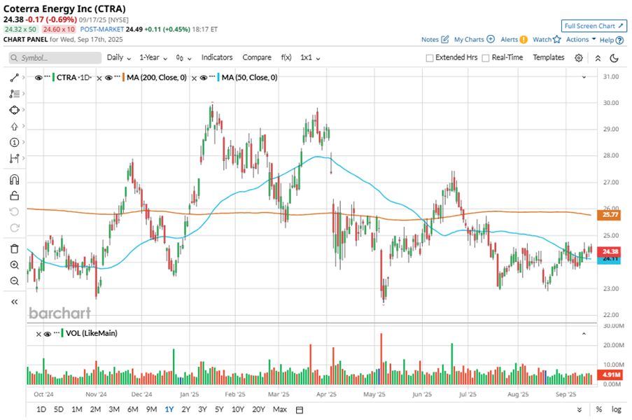The image size is (632, 420).
Task: Enable the Extended Hrs checkbox
Action: tap(430, 58)
